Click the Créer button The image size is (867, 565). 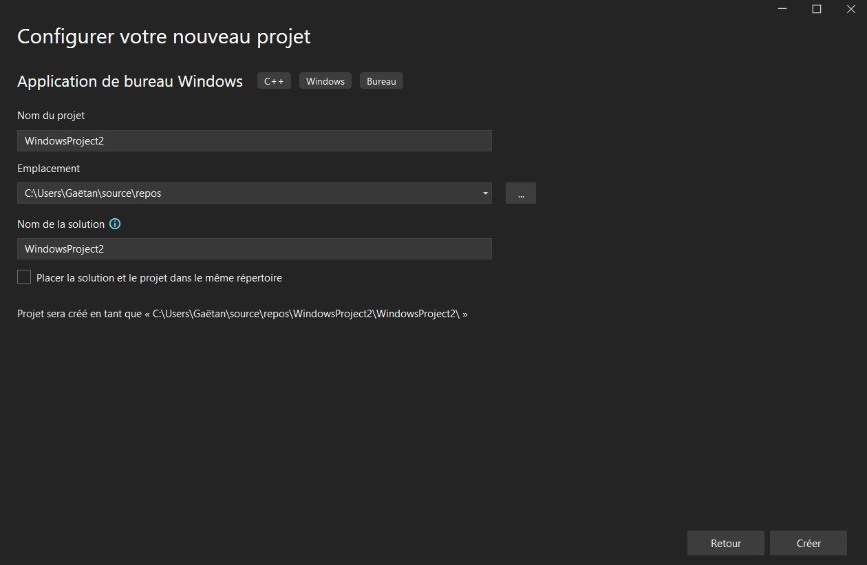[x=809, y=543]
